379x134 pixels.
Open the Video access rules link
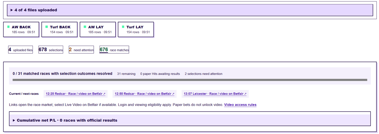click(x=240, y=104)
